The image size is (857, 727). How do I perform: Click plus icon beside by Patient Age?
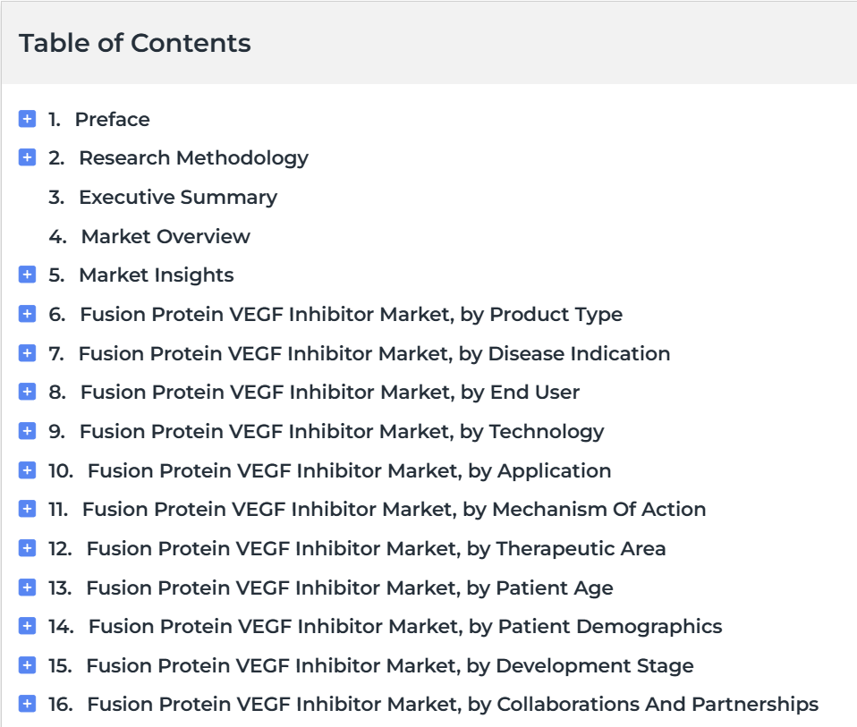(x=28, y=588)
